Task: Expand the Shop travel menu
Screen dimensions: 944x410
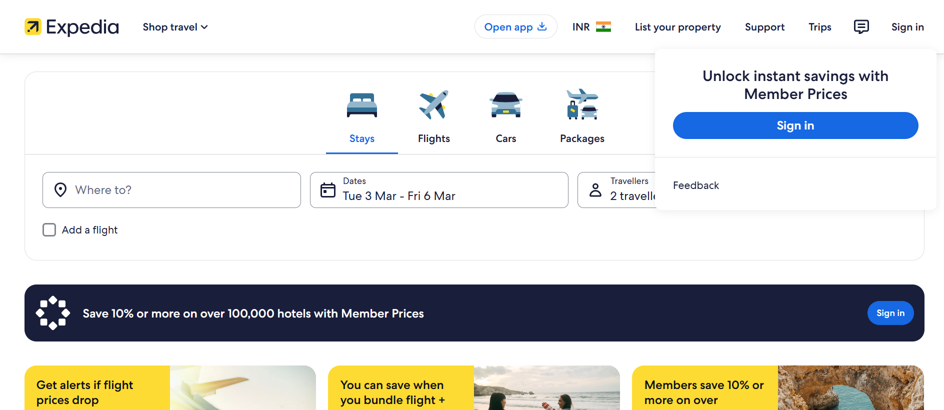Action: 175,27
